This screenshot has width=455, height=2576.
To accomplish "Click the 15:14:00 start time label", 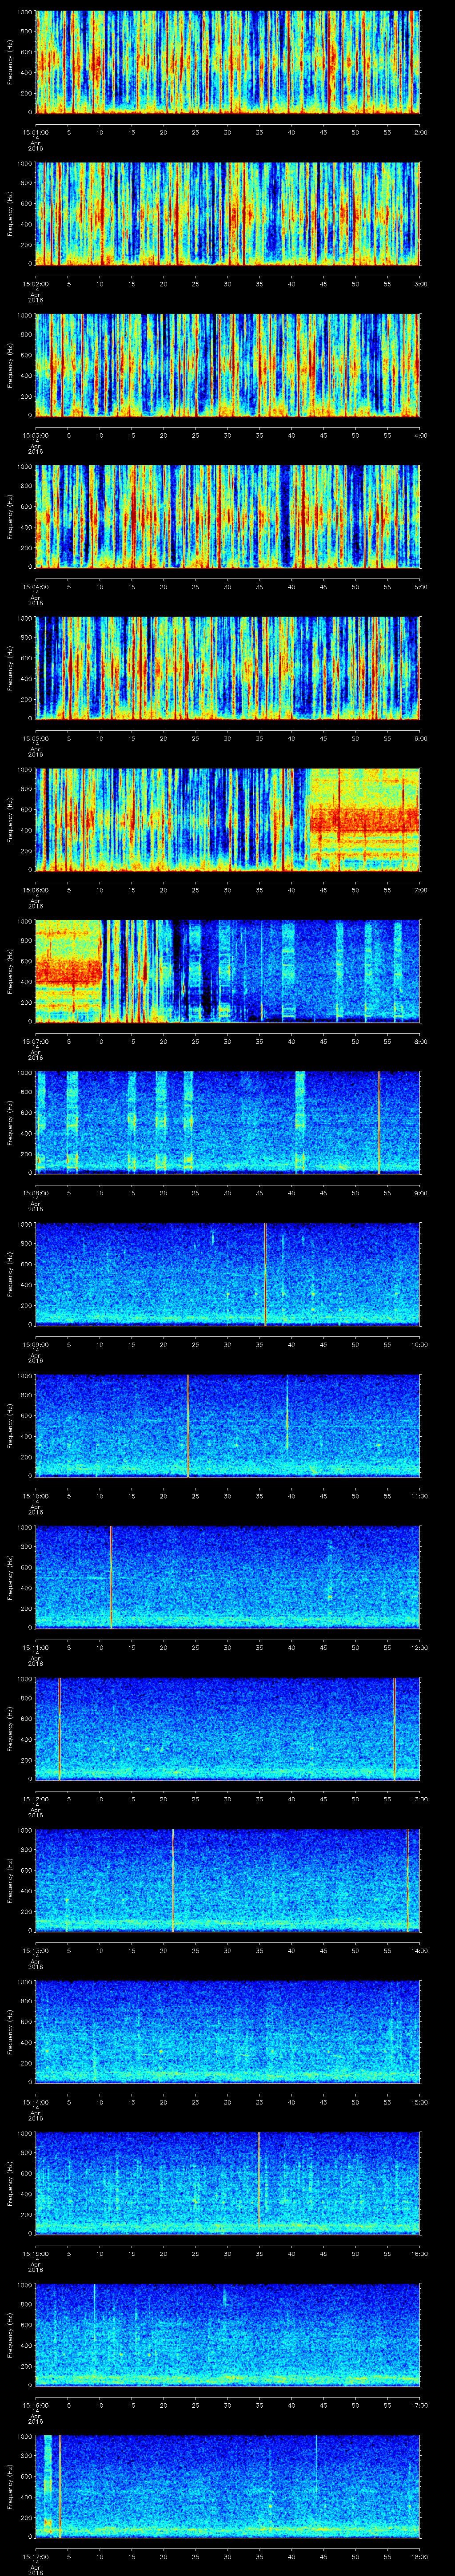I will tap(36, 2102).
